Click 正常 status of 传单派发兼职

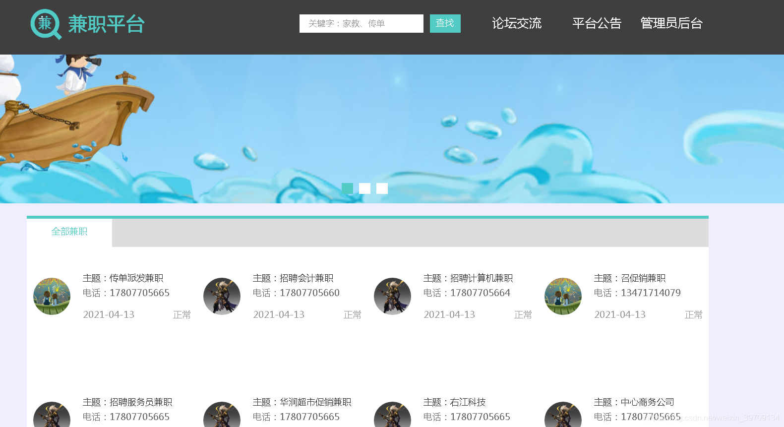point(182,315)
